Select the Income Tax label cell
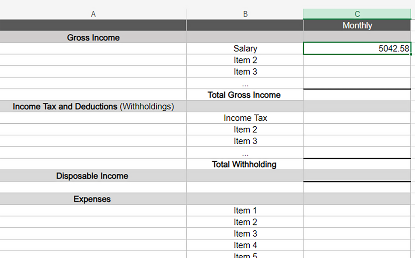 pos(245,118)
